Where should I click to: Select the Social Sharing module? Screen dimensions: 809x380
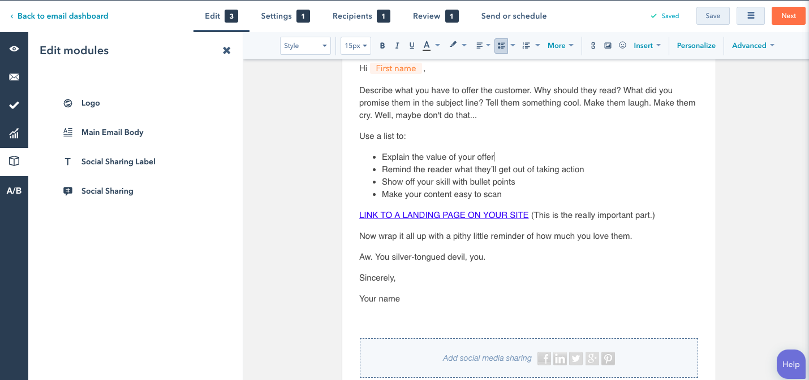[x=107, y=191]
